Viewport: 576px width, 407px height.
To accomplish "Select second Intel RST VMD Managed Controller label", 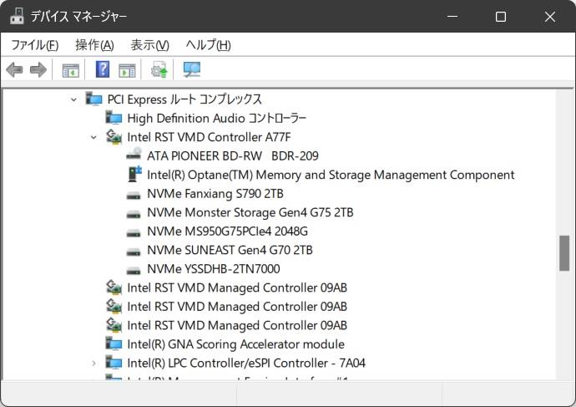I will [x=237, y=306].
